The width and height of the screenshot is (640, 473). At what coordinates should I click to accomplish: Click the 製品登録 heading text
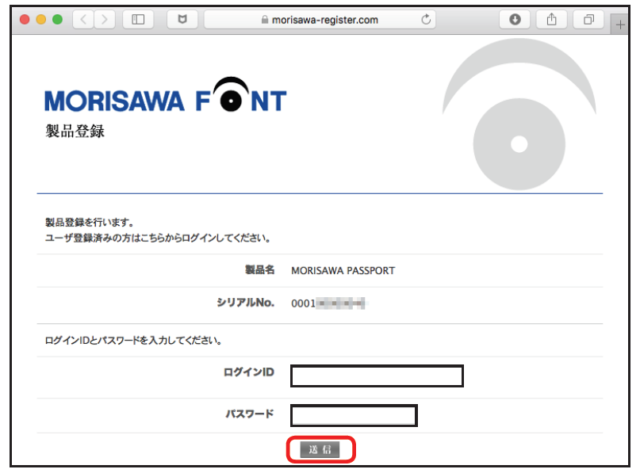coord(75,131)
